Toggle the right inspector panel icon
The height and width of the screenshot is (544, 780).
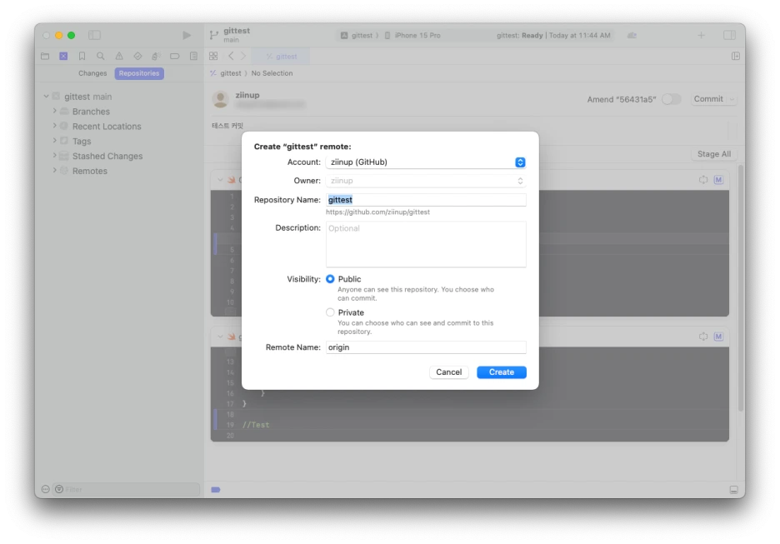729,35
